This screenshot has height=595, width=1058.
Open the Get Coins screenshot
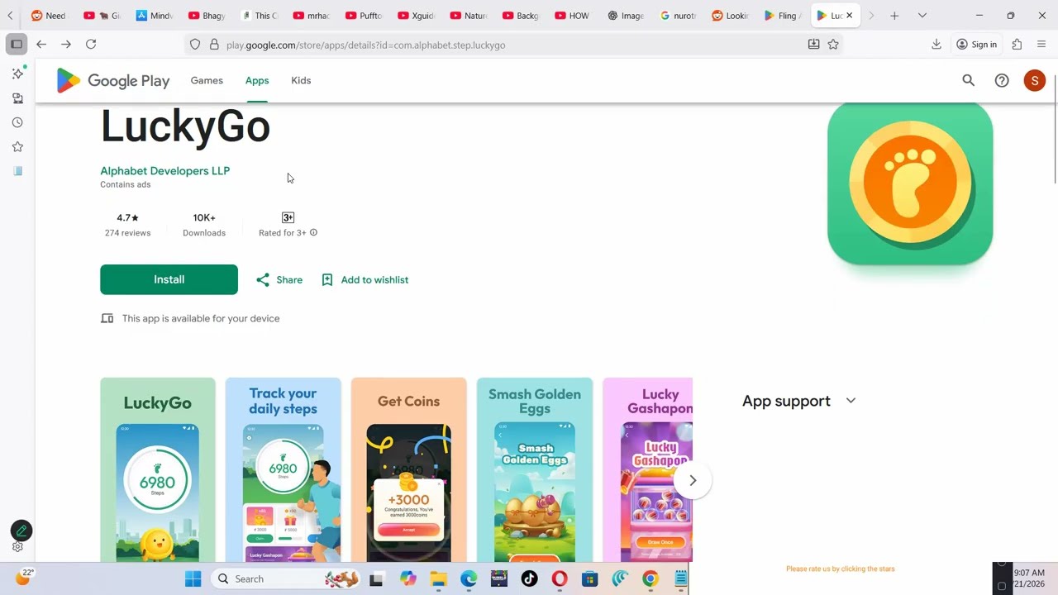coord(409,469)
